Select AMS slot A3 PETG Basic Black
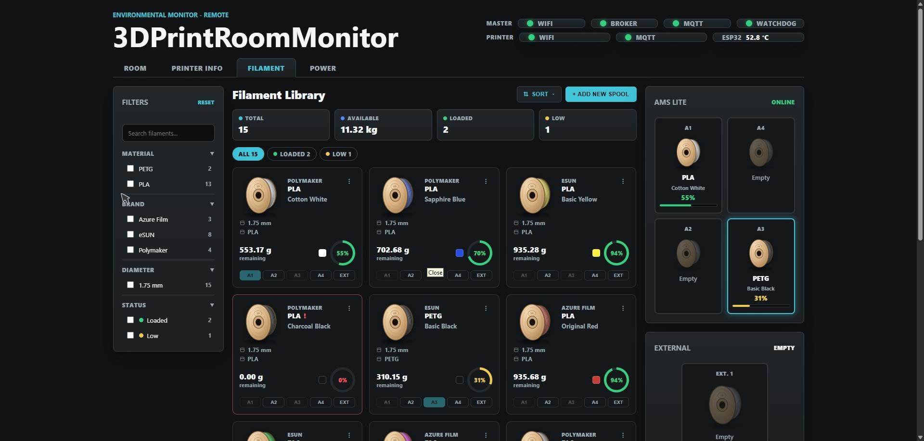The width and height of the screenshot is (924, 441). coord(761,266)
